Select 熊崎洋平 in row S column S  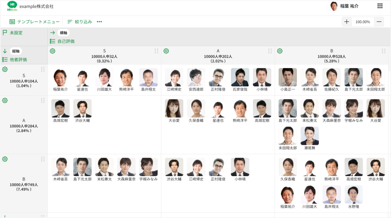click(126, 80)
